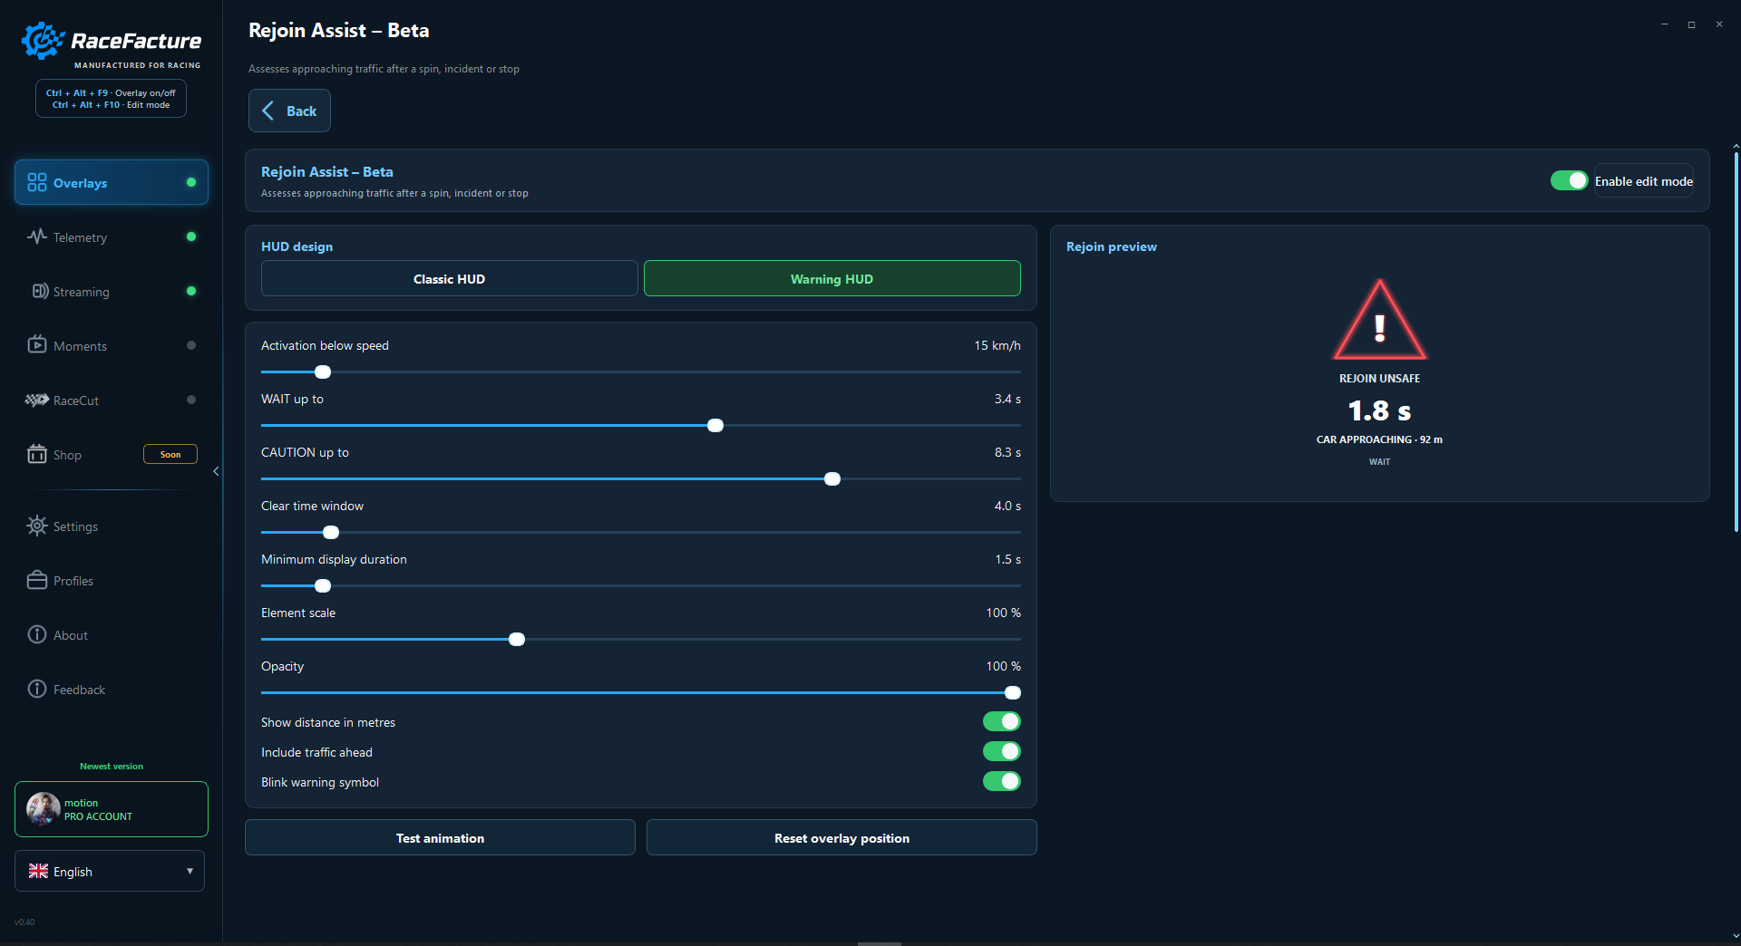Screen dimensions: 1741x946
Task: Open Overlays via its grid icon
Action: [x=37, y=182]
